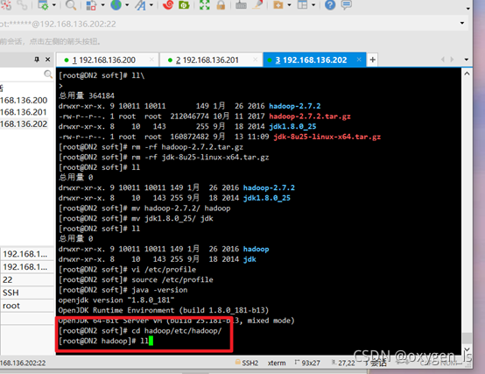Viewport: 485px width, 374px height.
Task: Close the 192.168.136.200 tab
Action: tap(151, 60)
